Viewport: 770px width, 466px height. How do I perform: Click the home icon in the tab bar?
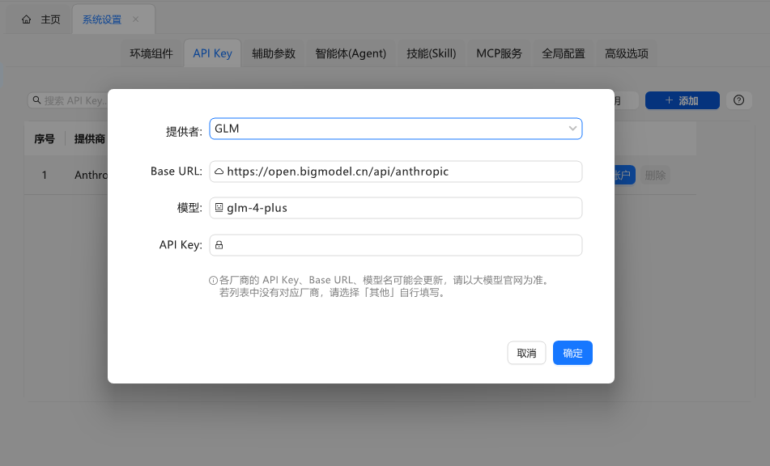tap(27, 19)
